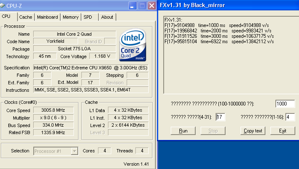
Task: Click result line 'F(17)=95815104 time=6922 ms'
Action: (219, 42)
